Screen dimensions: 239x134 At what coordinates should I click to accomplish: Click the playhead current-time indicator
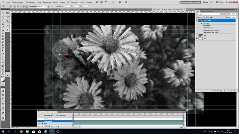[x=74, y=114]
